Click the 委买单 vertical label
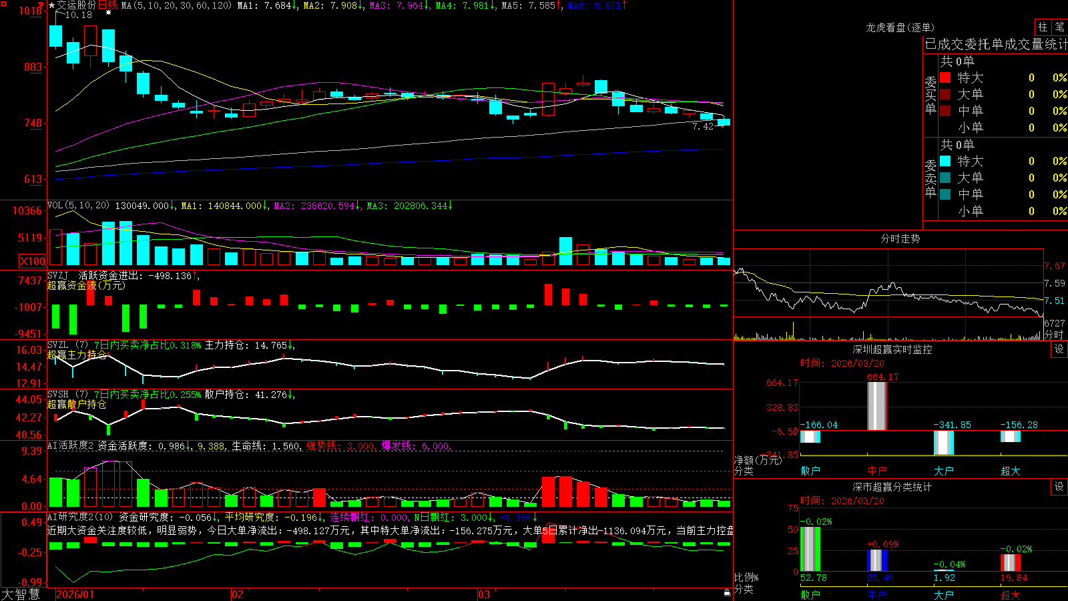 point(930,95)
